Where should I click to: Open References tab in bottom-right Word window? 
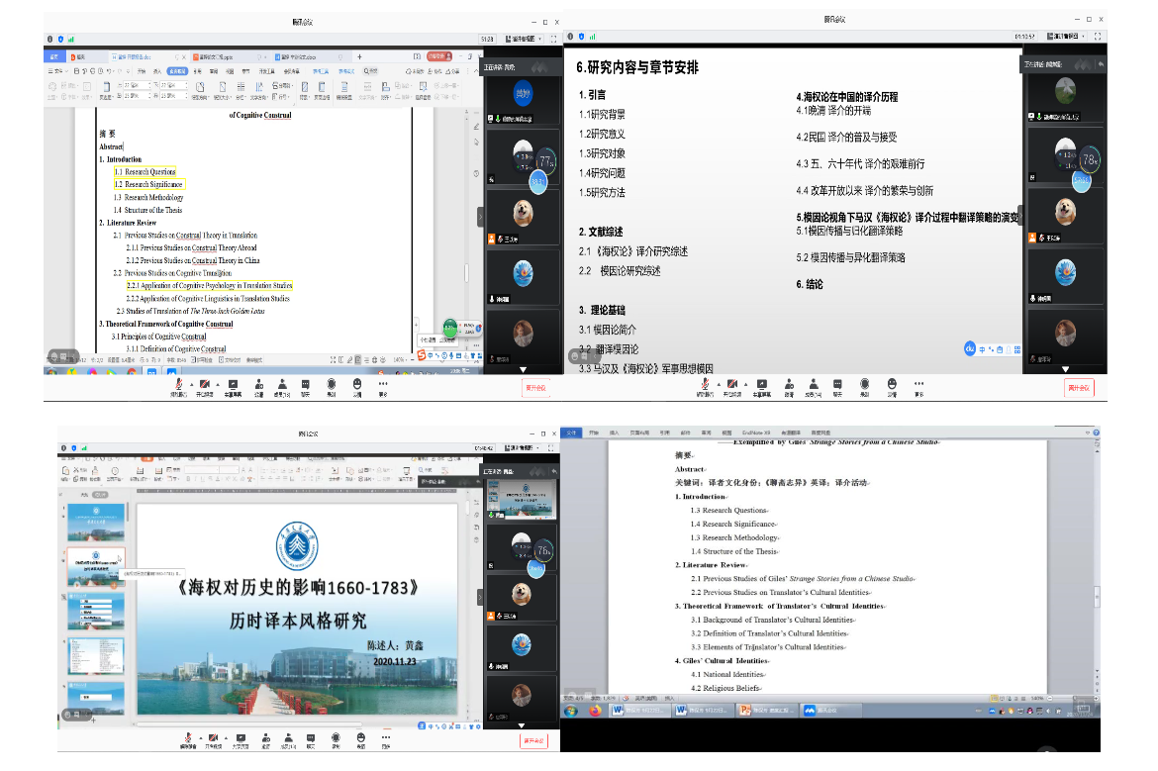pyautogui.click(x=665, y=433)
